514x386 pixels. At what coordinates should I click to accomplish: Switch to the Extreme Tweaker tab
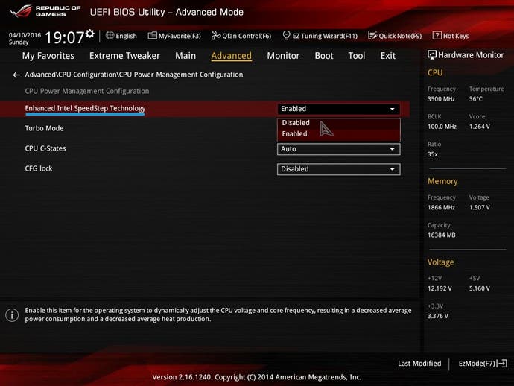124,56
